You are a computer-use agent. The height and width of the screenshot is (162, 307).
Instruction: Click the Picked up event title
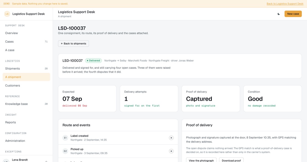[x=77, y=149]
